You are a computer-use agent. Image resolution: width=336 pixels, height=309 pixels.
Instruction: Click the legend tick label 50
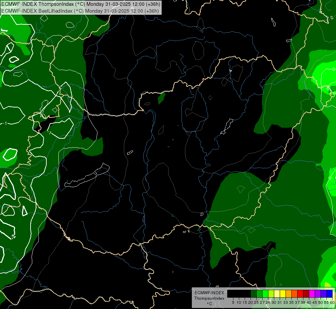click(x=321, y=302)
